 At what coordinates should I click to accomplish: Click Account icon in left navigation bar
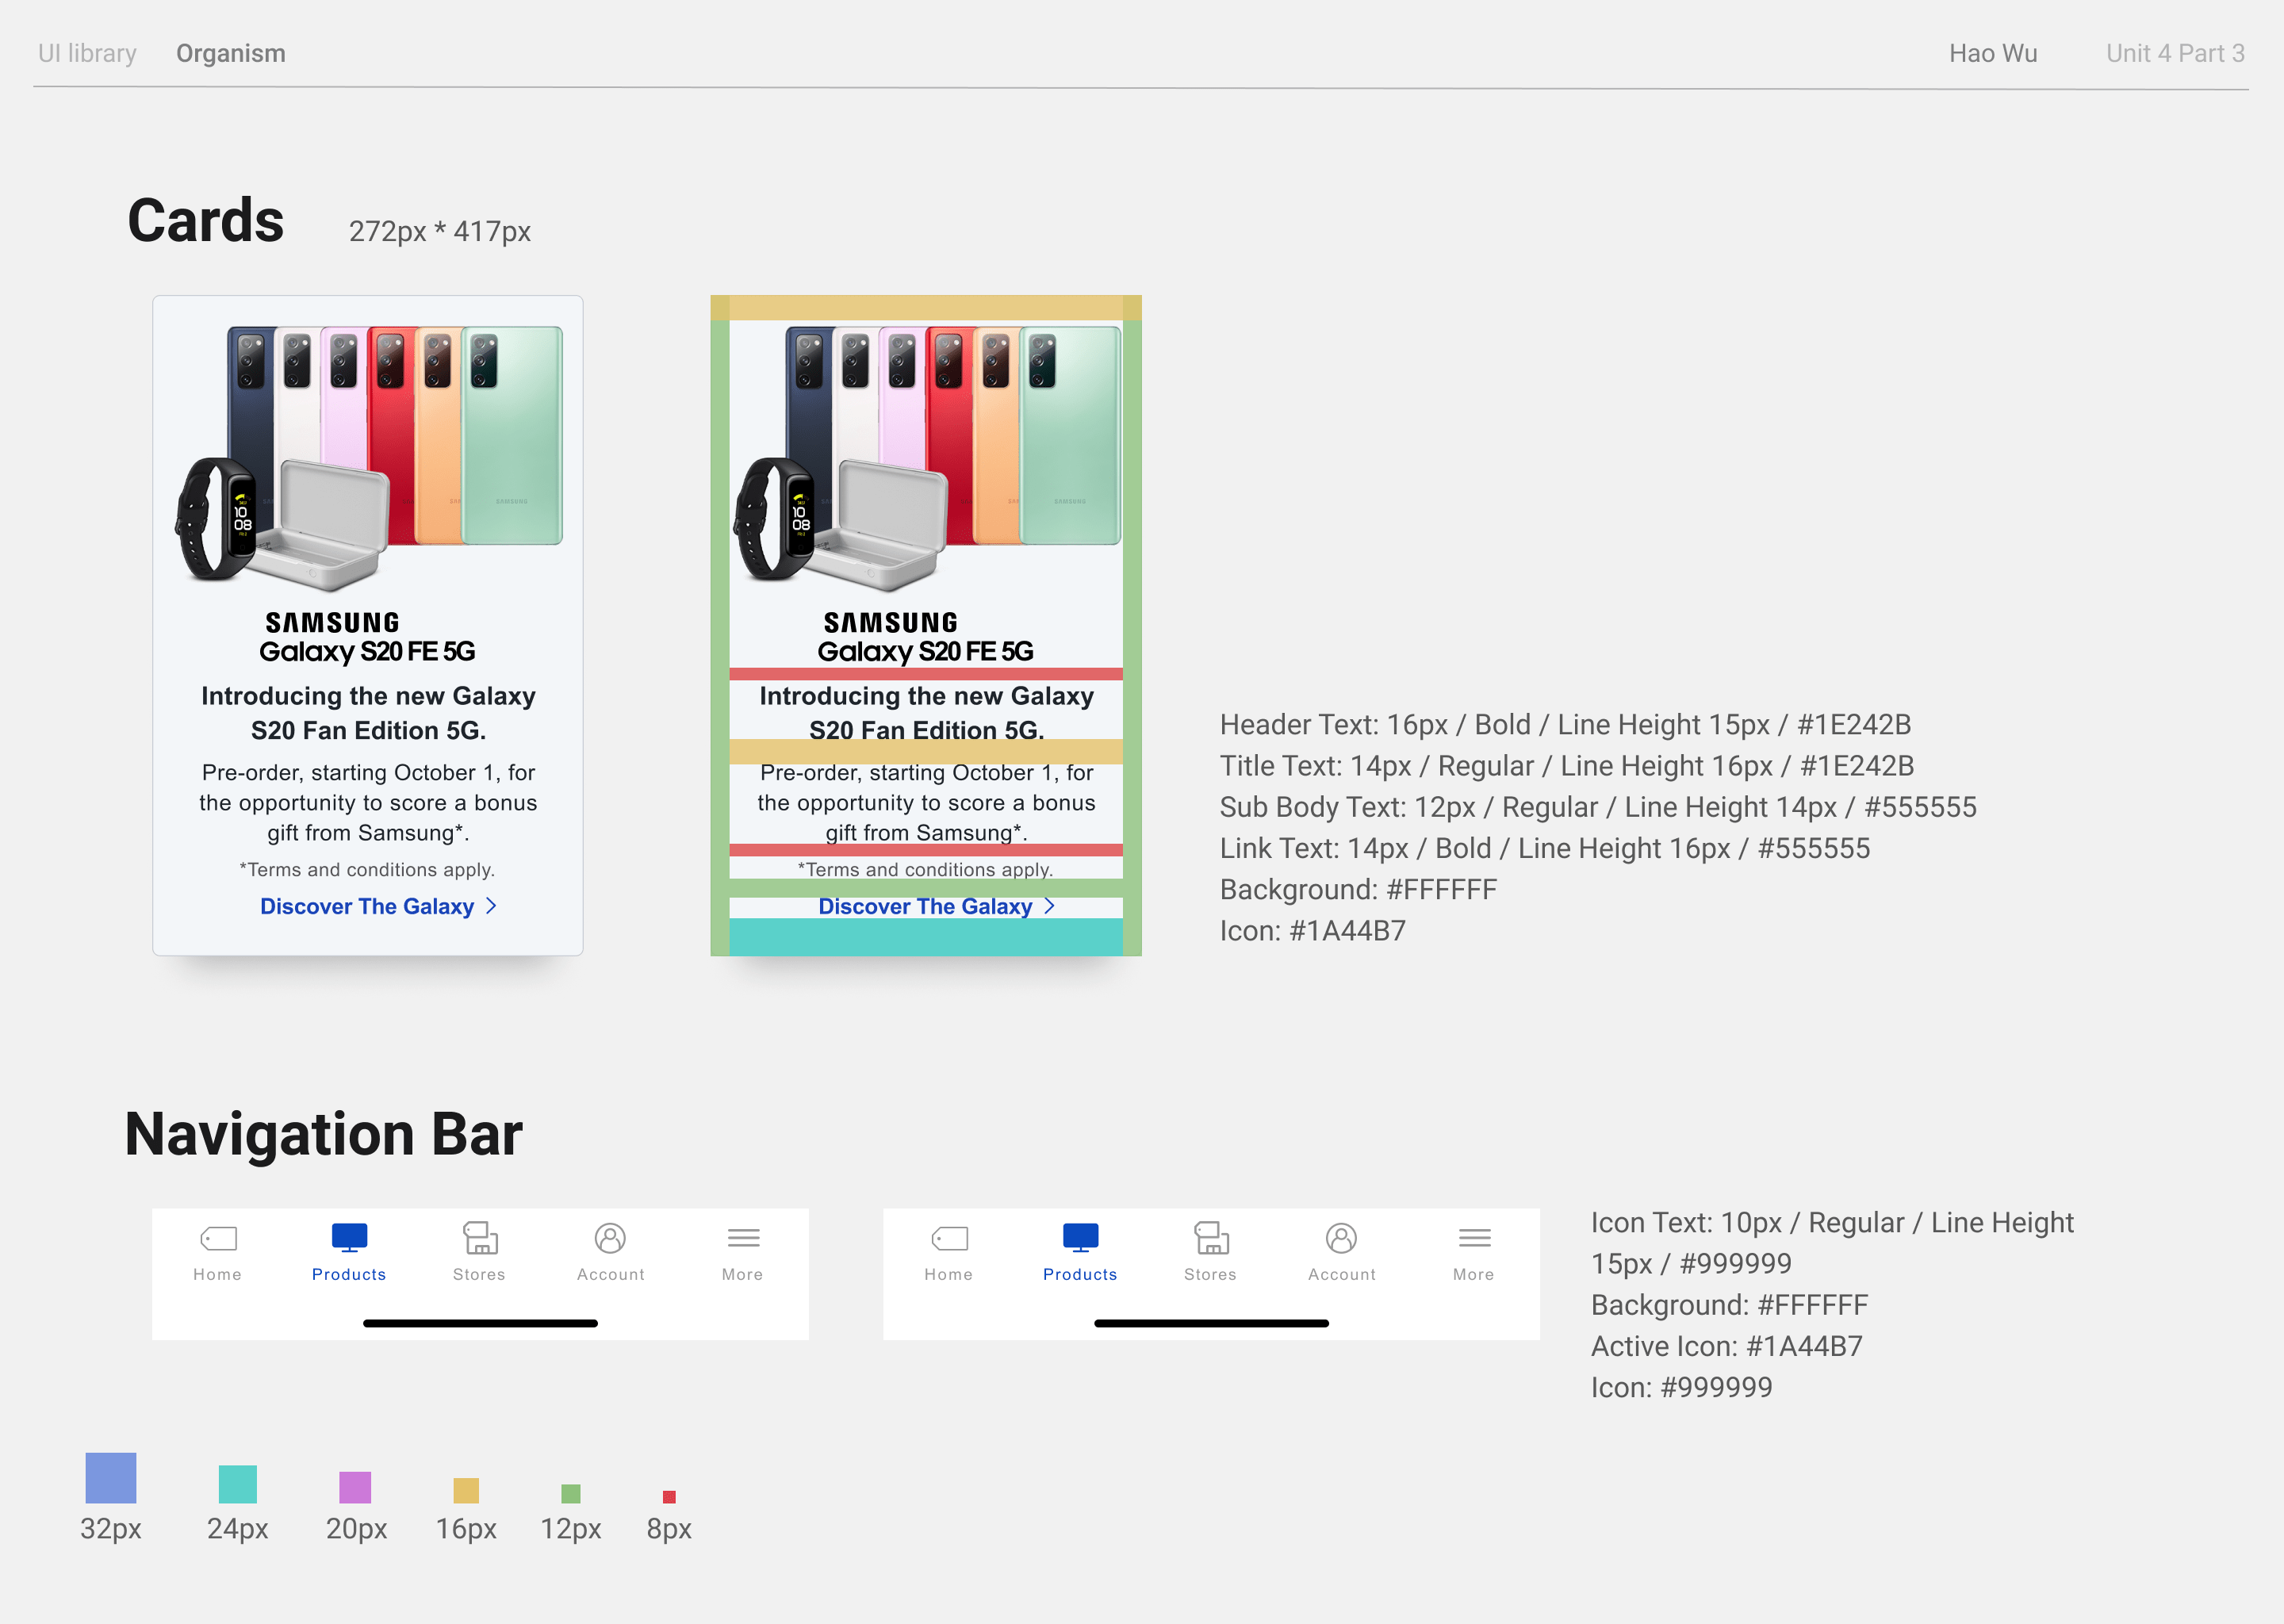click(x=610, y=1238)
